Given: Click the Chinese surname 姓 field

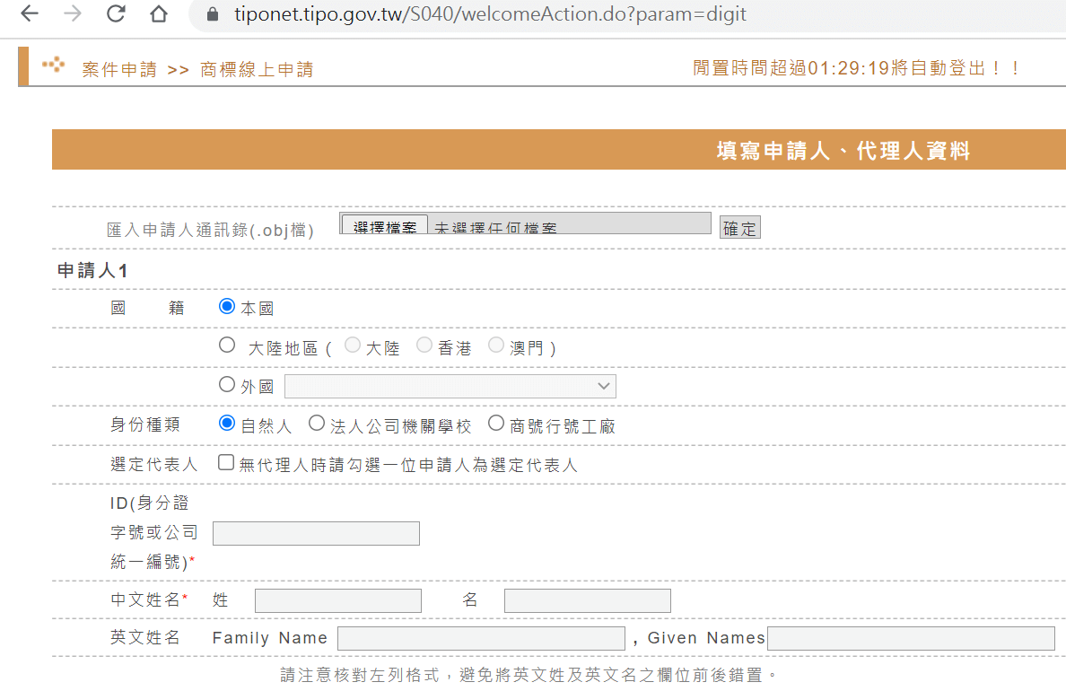Looking at the screenshot, I should (338, 600).
